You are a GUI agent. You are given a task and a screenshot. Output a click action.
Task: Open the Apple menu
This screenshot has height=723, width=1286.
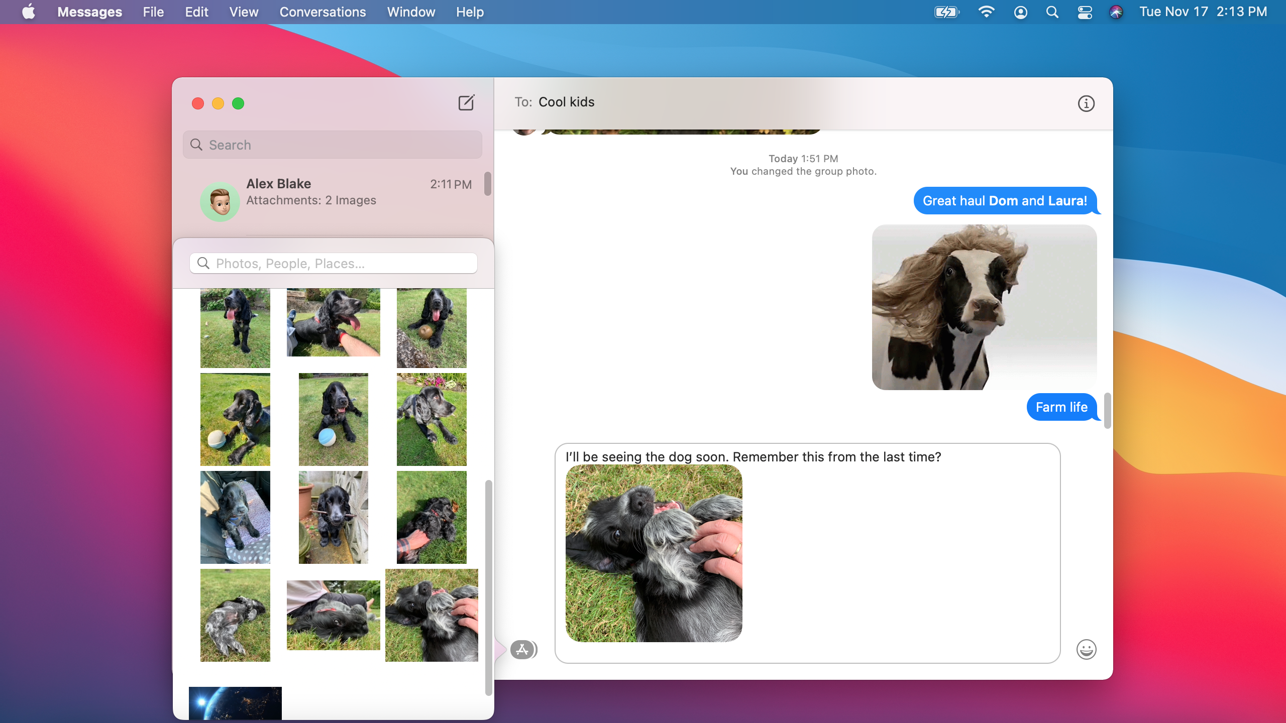tap(29, 12)
